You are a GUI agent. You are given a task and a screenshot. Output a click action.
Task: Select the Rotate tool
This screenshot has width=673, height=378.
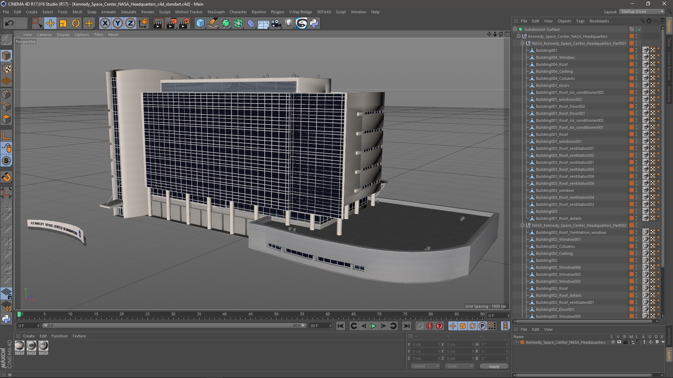coord(76,23)
